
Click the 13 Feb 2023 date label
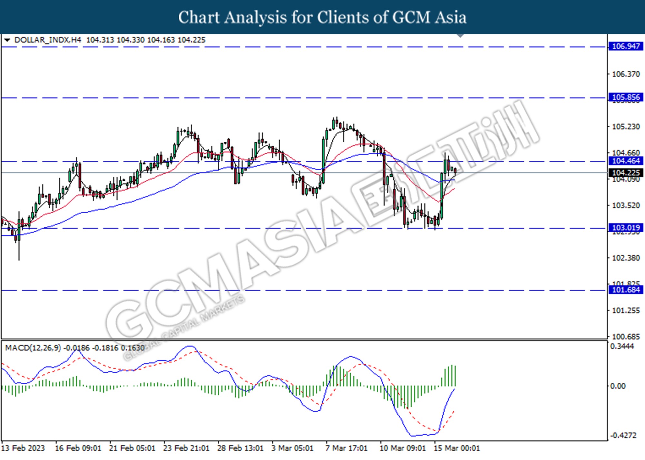[23, 448]
